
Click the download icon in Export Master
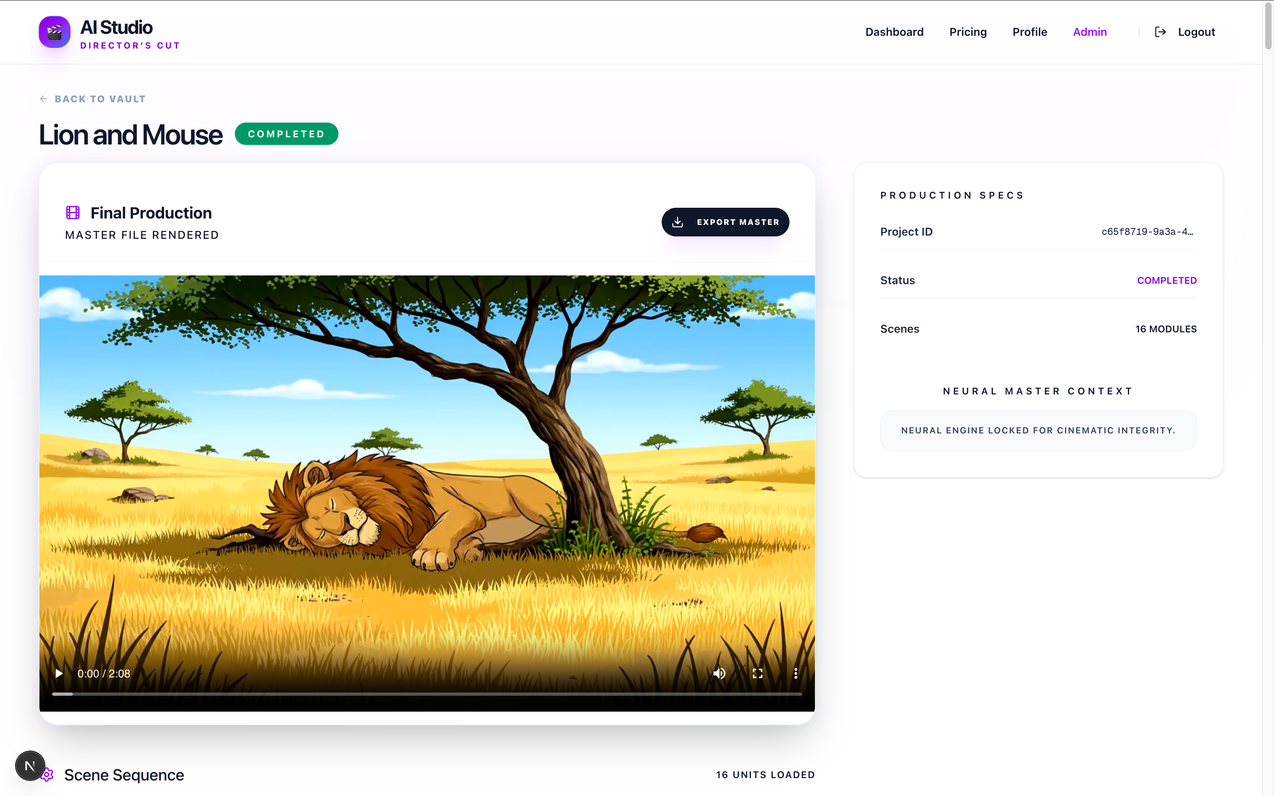(678, 222)
